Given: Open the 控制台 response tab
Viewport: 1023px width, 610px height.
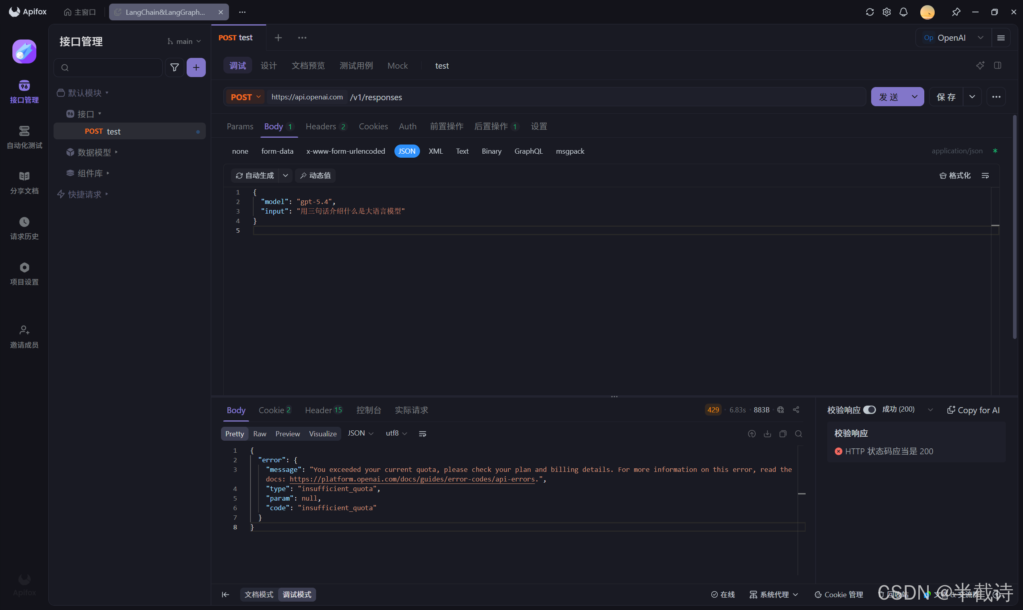Looking at the screenshot, I should click(368, 410).
